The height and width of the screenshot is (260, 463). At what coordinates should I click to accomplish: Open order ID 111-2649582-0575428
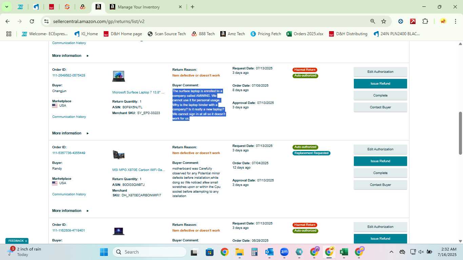click(68, 75)
